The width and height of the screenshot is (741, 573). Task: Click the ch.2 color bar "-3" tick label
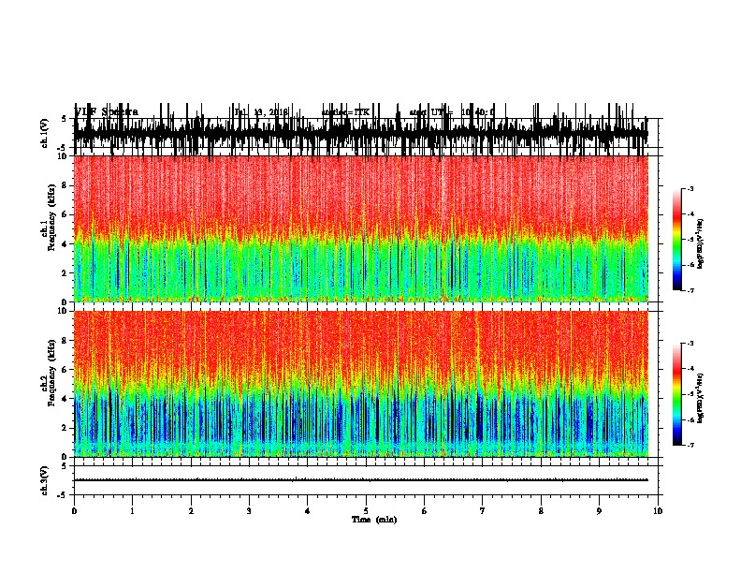pos(690,344)
